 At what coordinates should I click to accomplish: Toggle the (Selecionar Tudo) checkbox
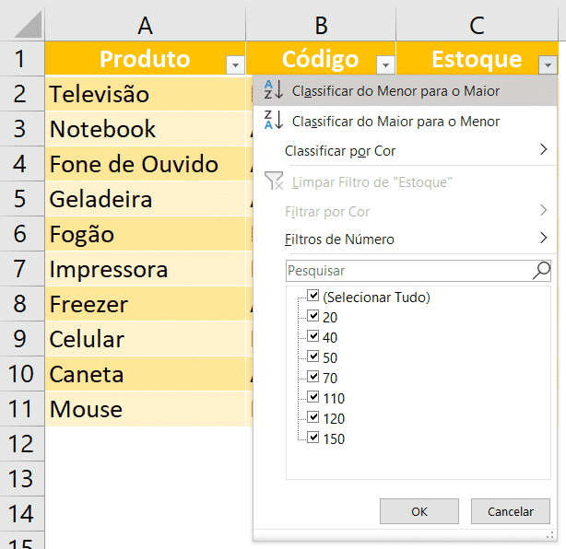[x=312, y=297]
